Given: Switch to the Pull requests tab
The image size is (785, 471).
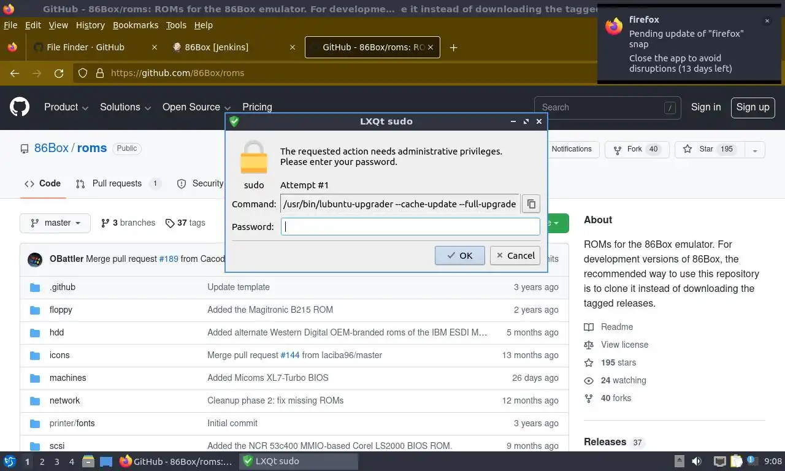Looking at the screenshot, I should coord(118,183).
